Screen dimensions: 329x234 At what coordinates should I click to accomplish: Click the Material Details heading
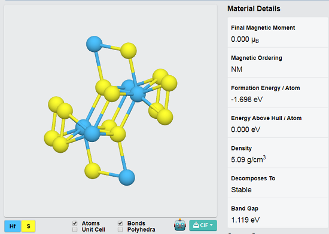coord(254,8)
